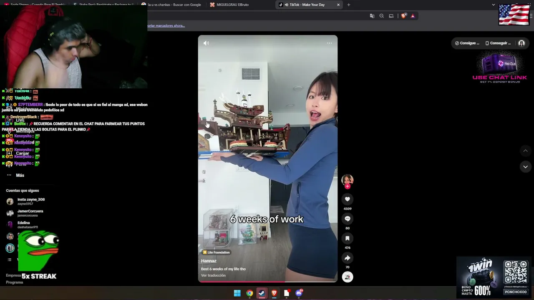534x300 pixels.
Task: Seek using the red video progress bar
Action: (x=267, y=282)
